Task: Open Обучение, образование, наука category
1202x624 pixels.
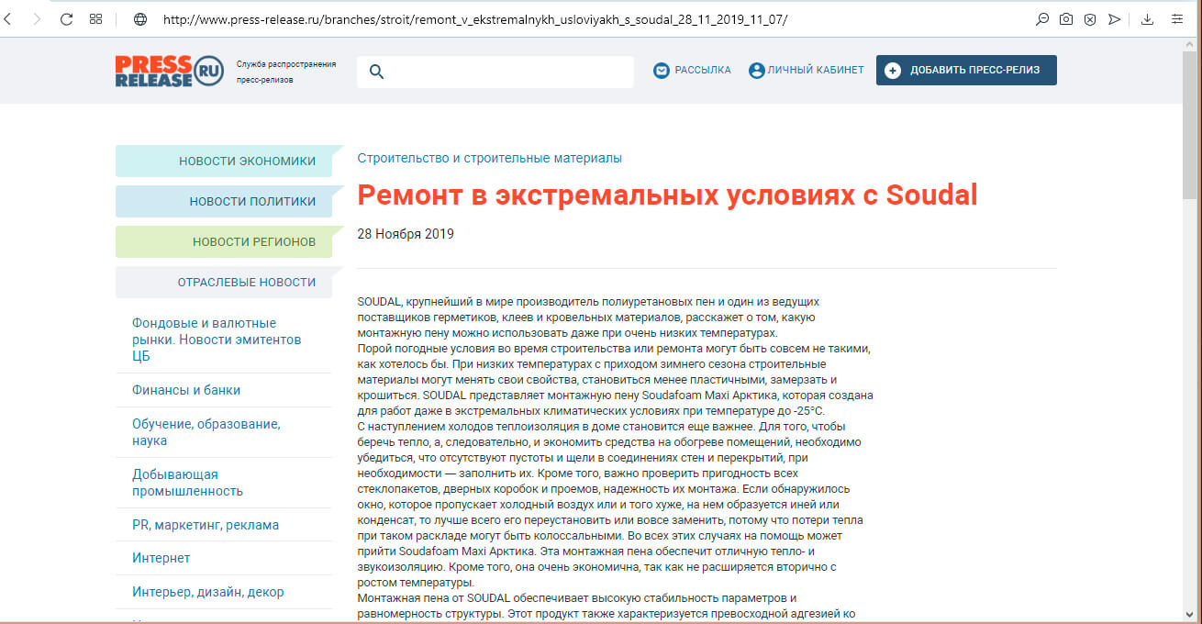Action: tap(206, 432)
